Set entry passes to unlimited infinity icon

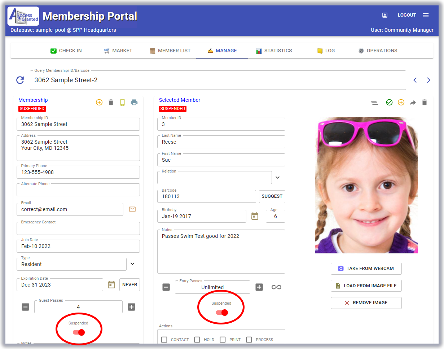coord(276,287)
